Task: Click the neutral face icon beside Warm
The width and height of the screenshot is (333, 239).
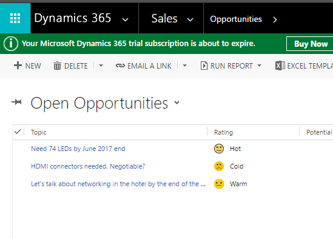Action: pyautogui.click(x=219, y=184)
